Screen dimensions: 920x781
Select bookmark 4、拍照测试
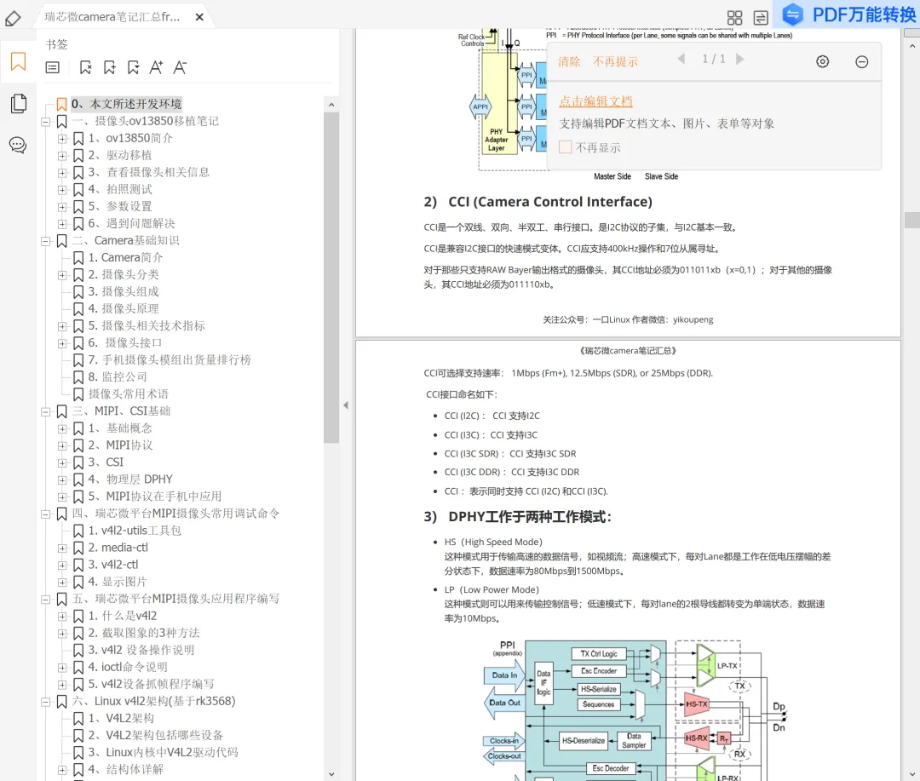click(x=120, y=189)
